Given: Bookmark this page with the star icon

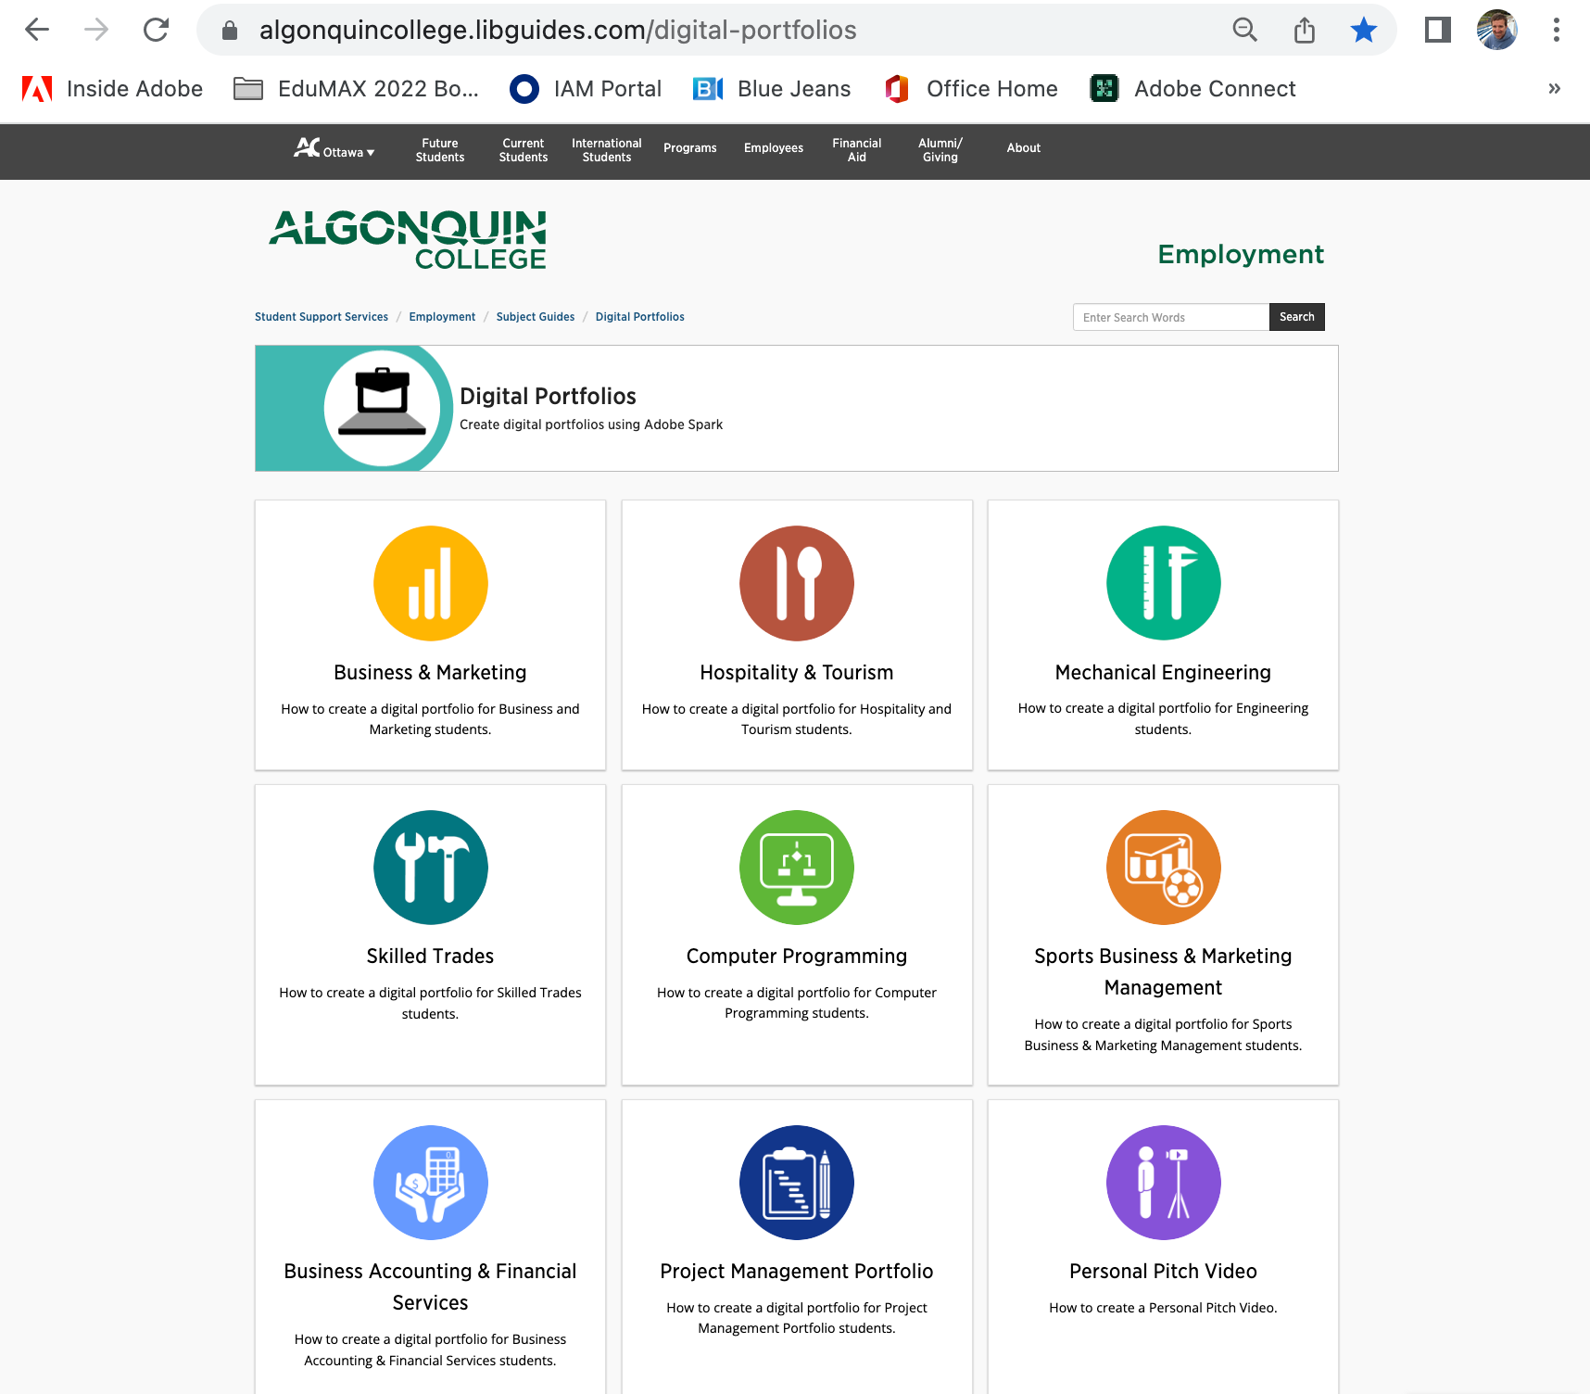Looking at the screenshot, I should [1363, 31].
